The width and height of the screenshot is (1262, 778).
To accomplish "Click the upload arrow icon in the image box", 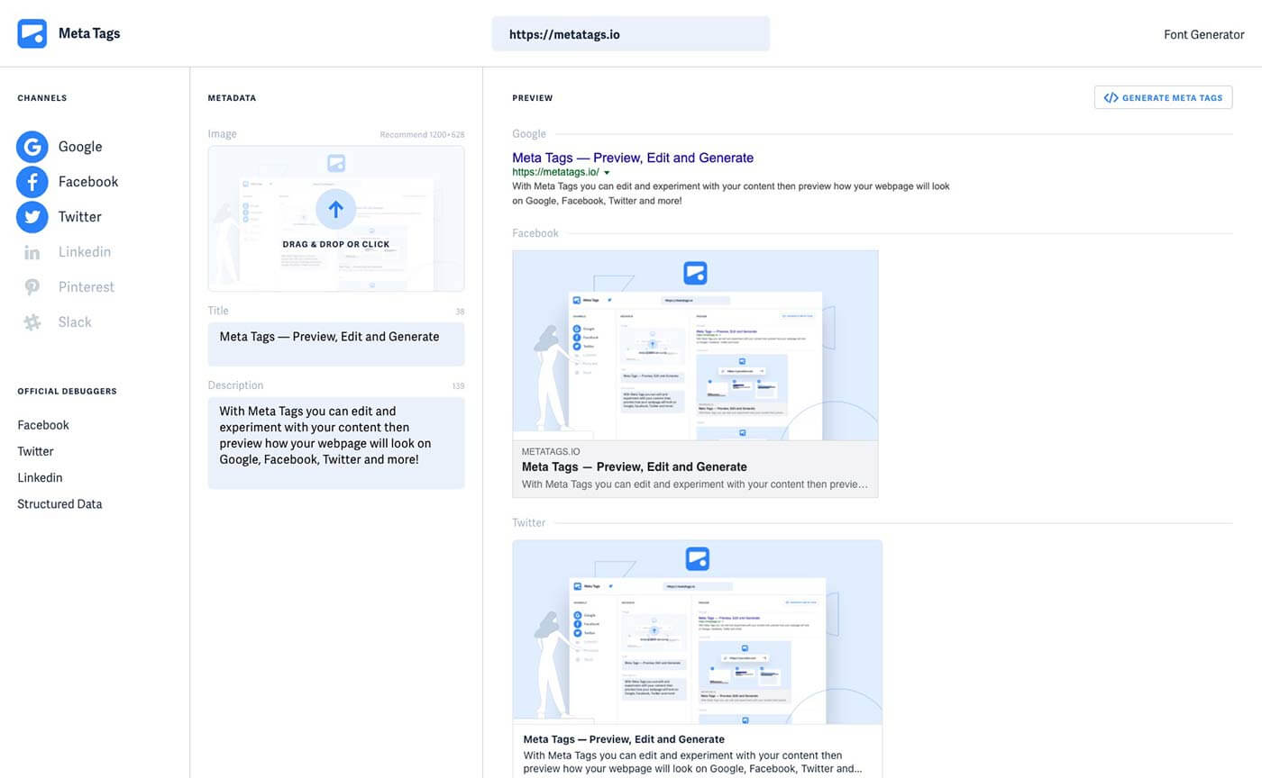I will [x=336, y=209].
